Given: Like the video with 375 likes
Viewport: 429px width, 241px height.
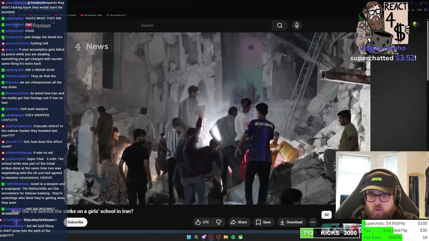Looking at the screenshot, I should point(202,222).
